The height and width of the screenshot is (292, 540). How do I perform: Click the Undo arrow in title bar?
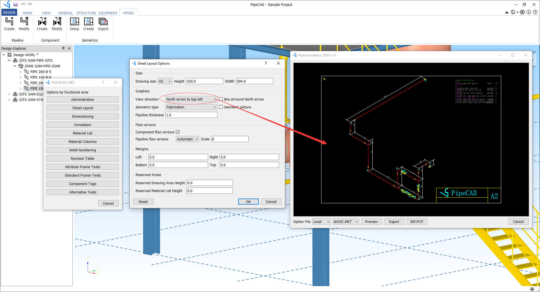pyautogui.click(x=23, y=4)
